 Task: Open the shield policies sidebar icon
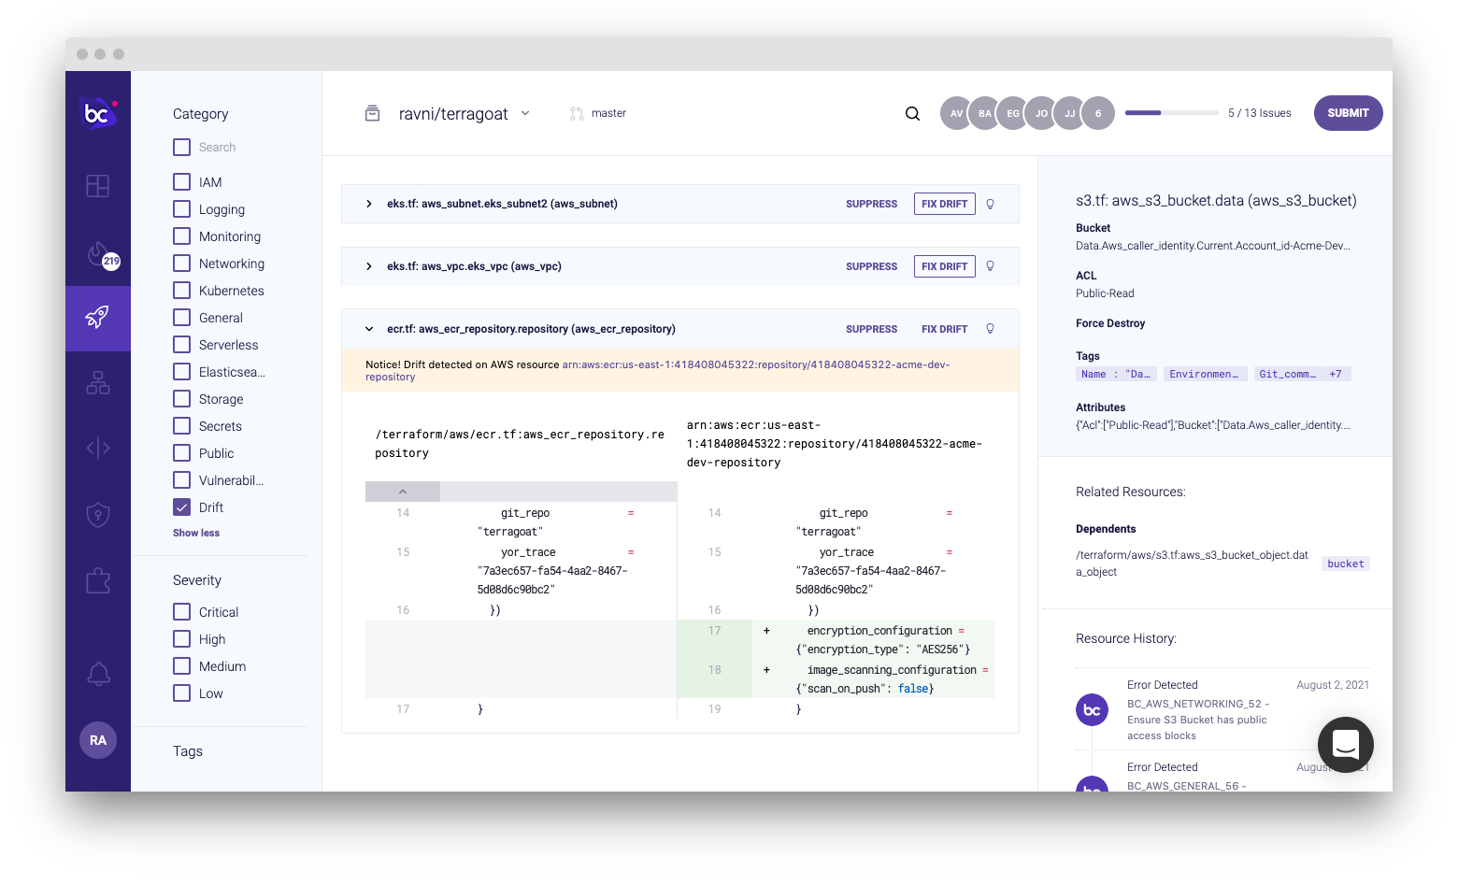click(98, 515)
